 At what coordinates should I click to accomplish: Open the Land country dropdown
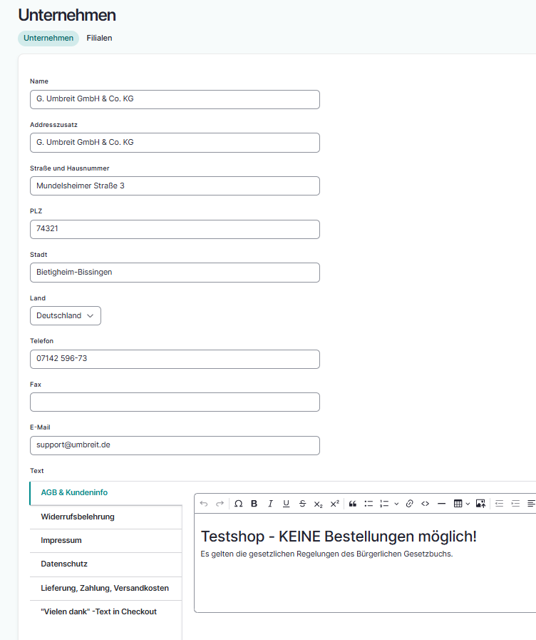click(66, 315)
